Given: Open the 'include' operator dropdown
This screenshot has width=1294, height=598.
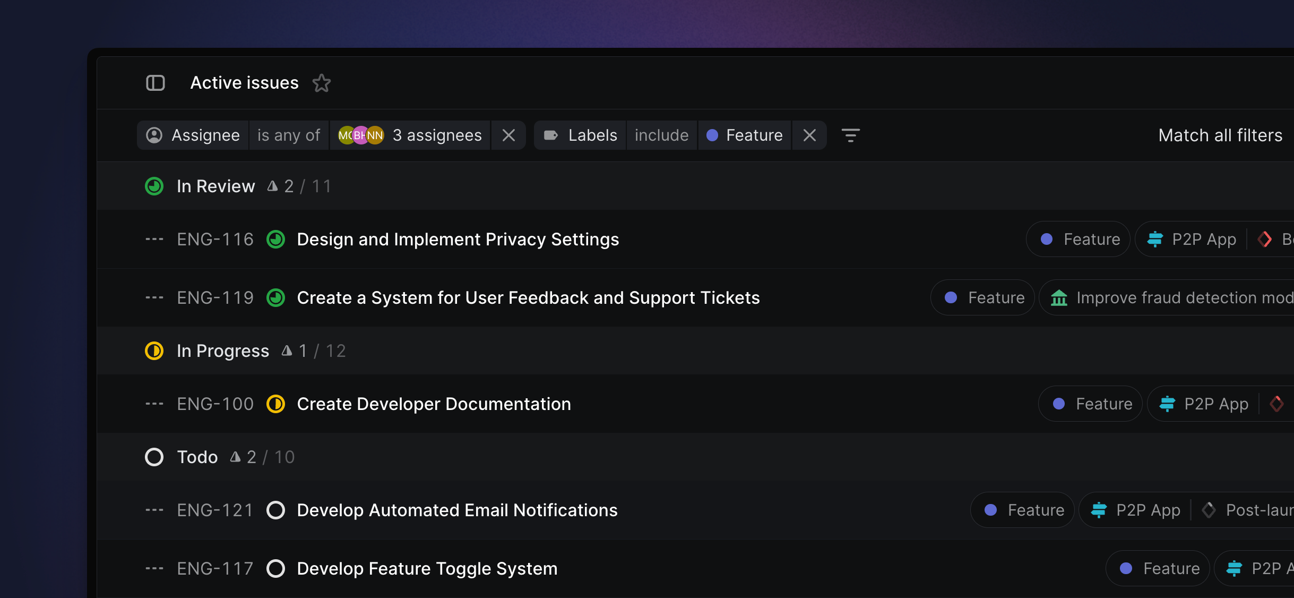Looking at the screenshot, I should tap(661, 135).
